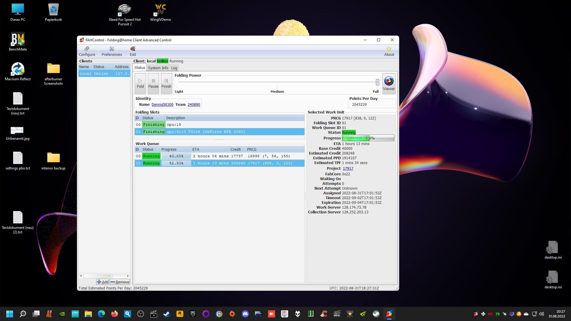571x321 pixels.
Task: Click the Fold button
Action: pos(140,84)
